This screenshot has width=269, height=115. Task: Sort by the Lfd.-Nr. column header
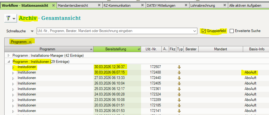(x=151, y=49)
